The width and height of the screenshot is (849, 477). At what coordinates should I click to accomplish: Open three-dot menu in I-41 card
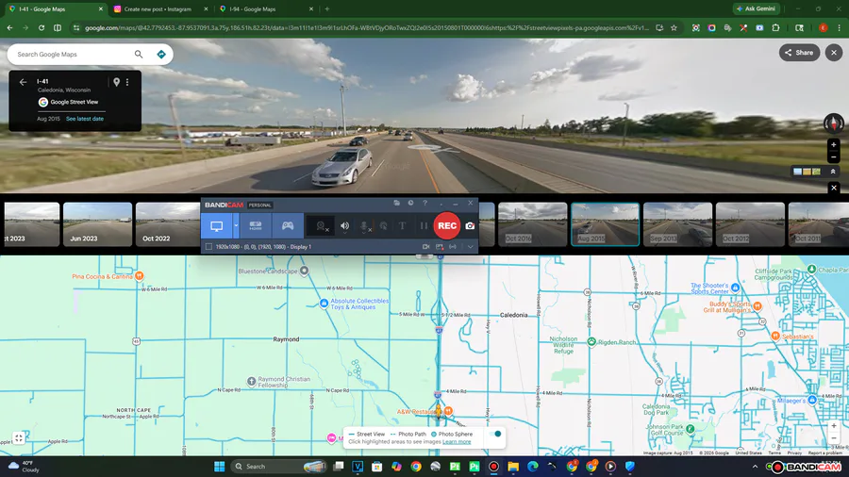127,82
